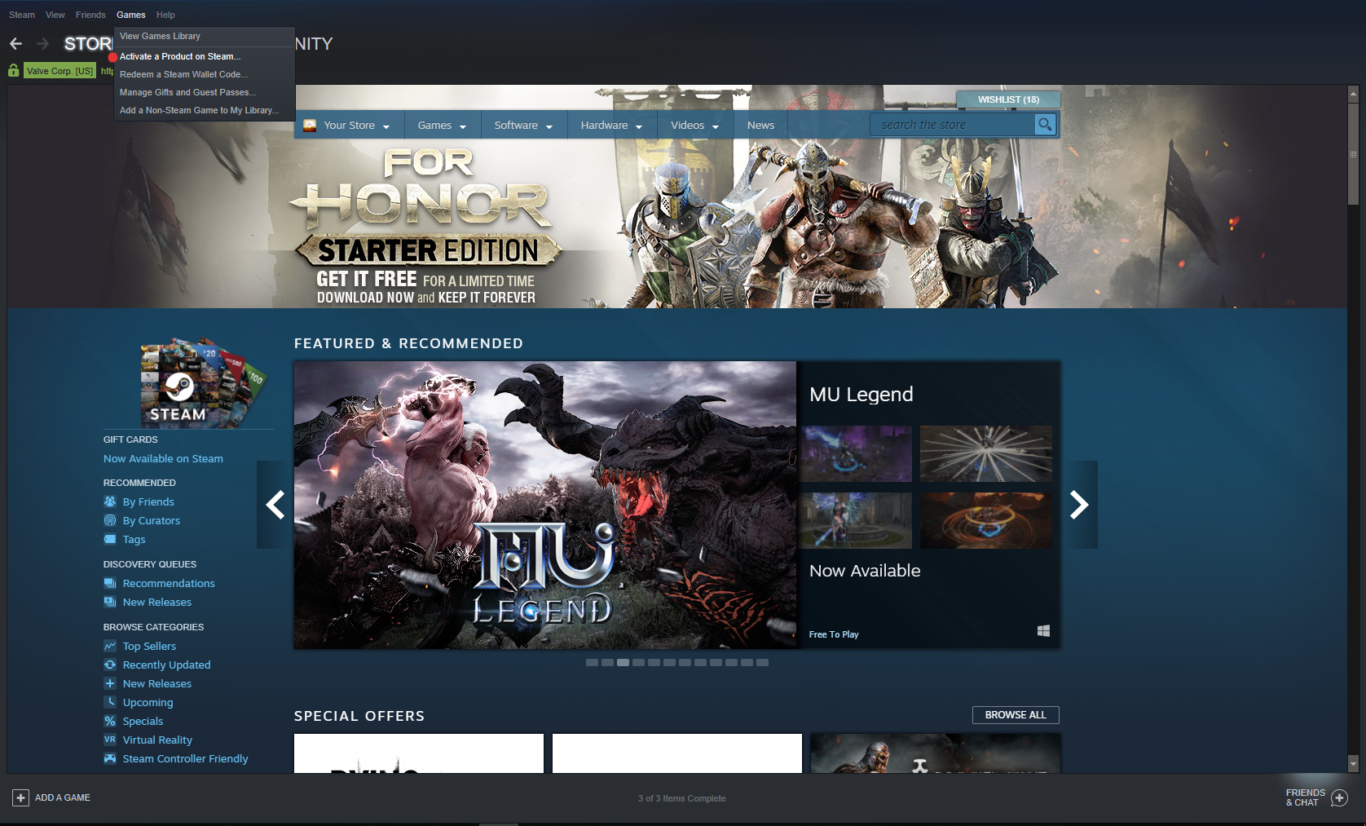The height and width of the screenshot is (826, 1366).
Task: Click the discovery New Releases queue icon
Action: coord(110,602)
